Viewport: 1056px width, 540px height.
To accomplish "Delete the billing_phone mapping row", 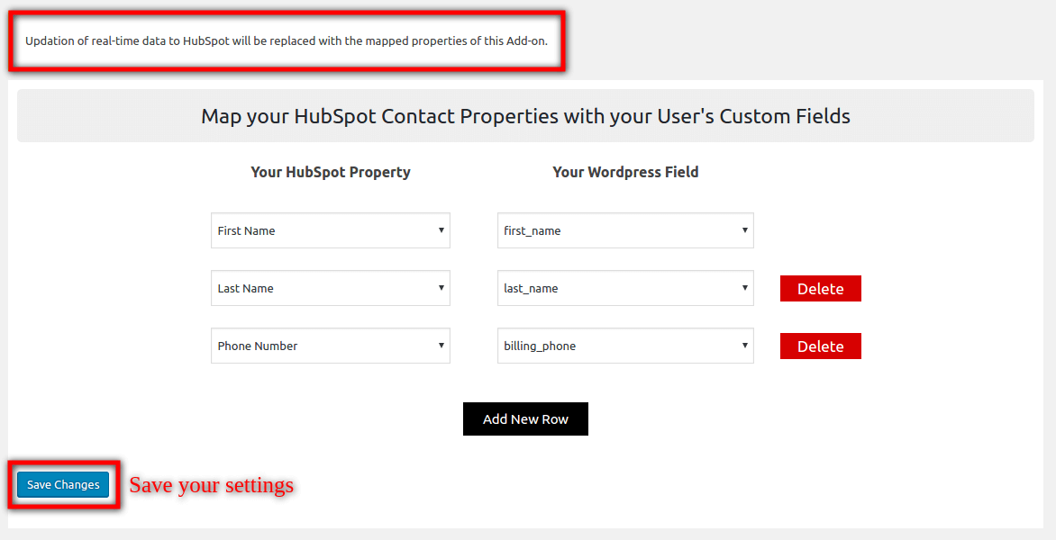I will [820, 346].
